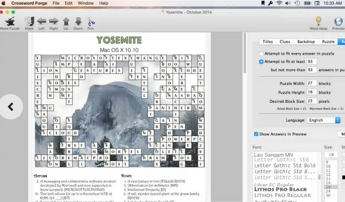Switch to the Backdrop tab
The width and height of the screenshot is (345, 202).
click(x=306, y=42)
